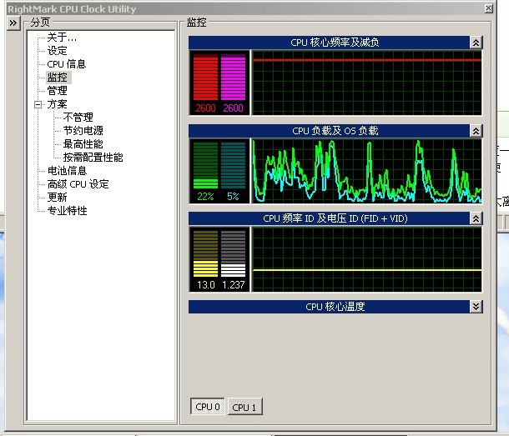
Task: Click the red 2600 core frequency value
Action: (x=205, y=108)
